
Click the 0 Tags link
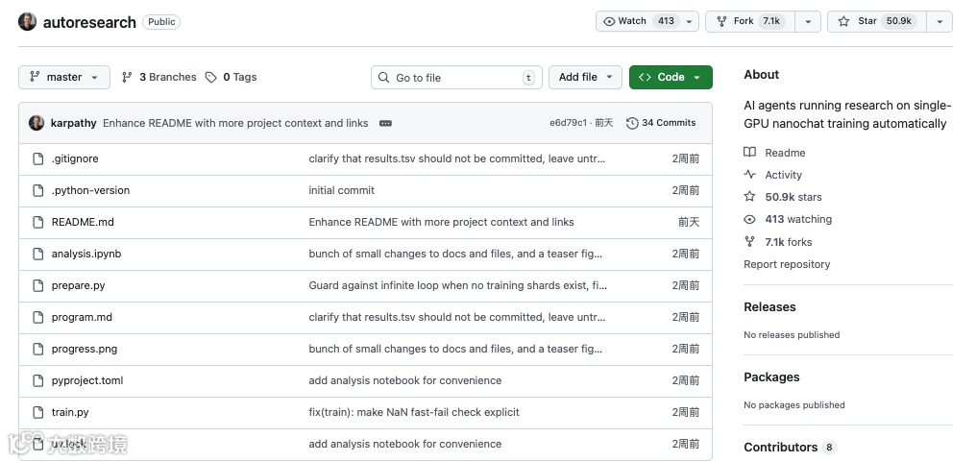(232, 77)
